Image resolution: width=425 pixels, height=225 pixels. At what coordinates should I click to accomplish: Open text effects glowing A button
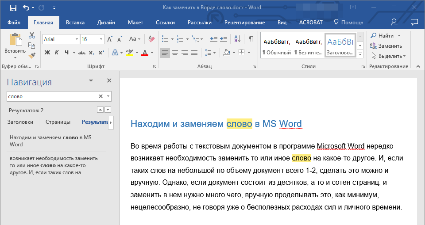115,53
